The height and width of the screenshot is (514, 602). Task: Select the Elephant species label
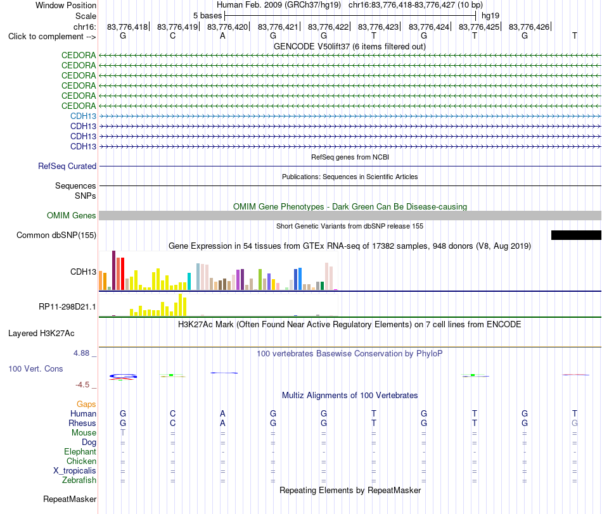click(x=80, y=451)
